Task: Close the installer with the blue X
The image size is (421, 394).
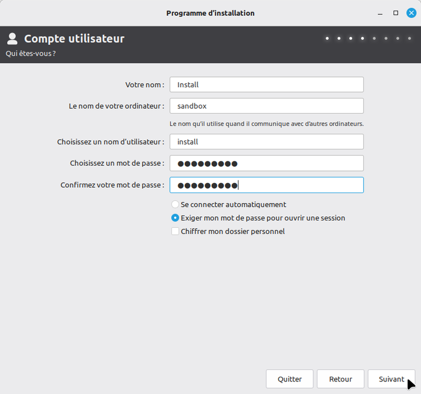Action: (412, 13)
